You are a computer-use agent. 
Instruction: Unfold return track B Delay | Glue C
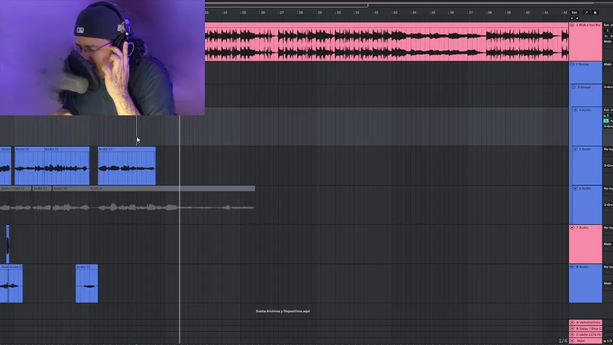572,329
